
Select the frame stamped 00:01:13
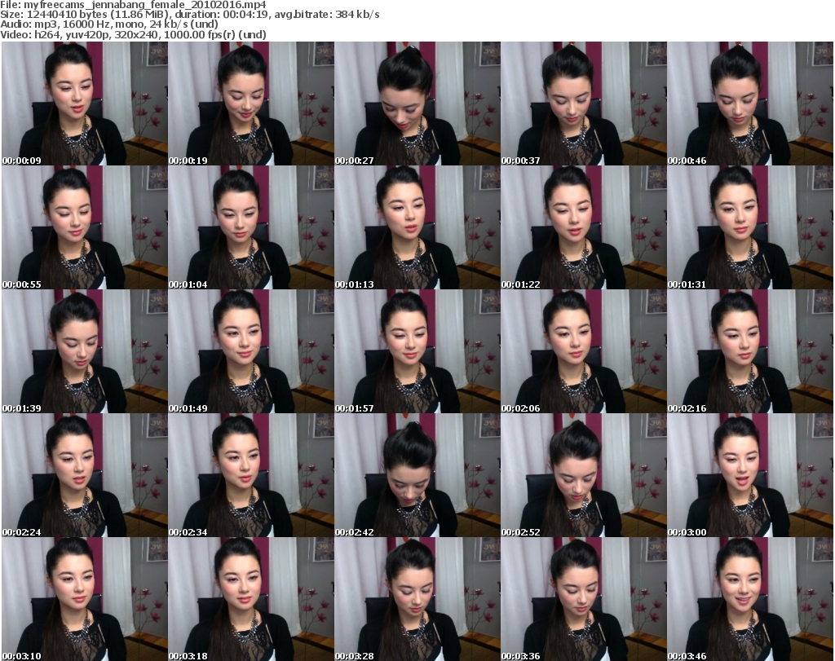(x=417, y=227)
